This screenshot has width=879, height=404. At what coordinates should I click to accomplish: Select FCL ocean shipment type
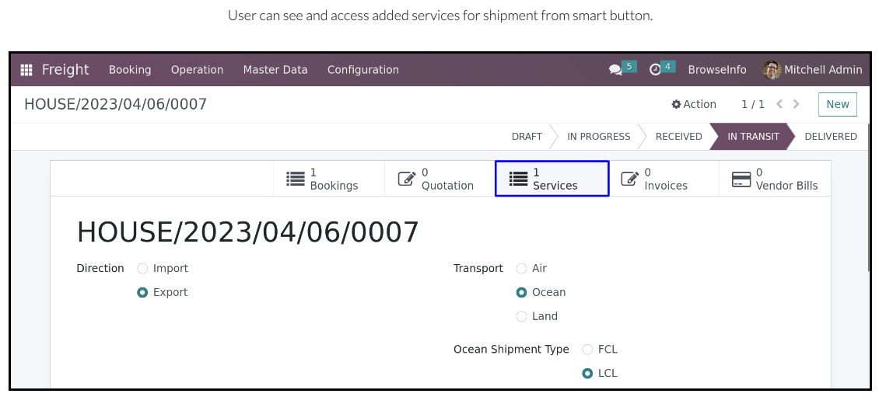pos(587,350)
